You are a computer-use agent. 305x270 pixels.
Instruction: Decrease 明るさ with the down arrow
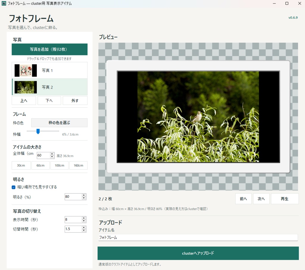[84, 198]
